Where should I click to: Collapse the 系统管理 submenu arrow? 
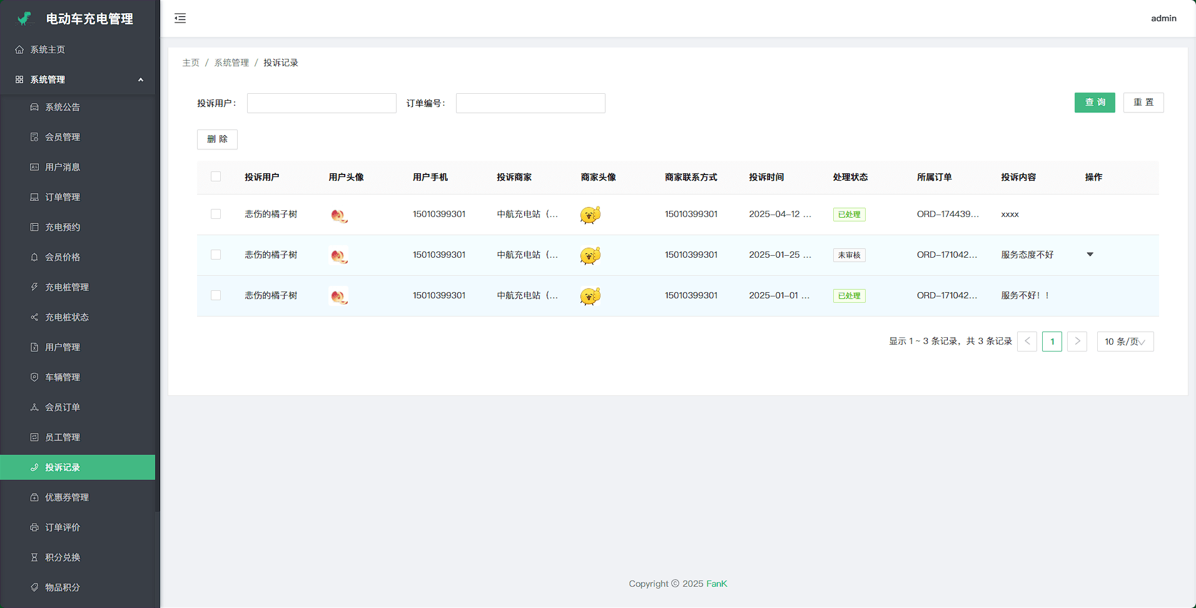[x=141, y=79]
